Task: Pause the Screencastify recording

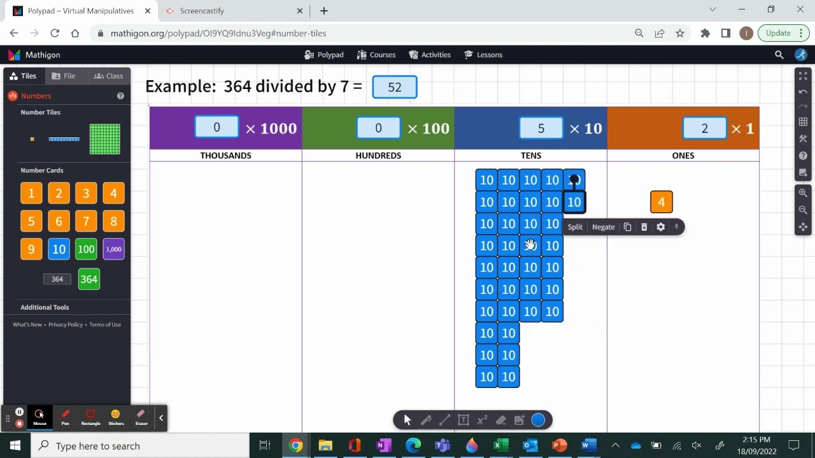Action: 20,412
